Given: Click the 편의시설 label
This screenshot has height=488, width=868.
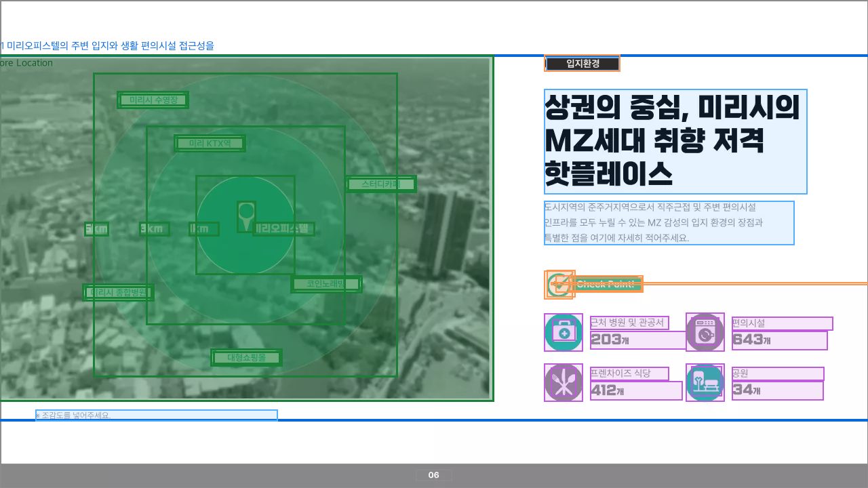Looking at the screenshot, I should (783, 323).
